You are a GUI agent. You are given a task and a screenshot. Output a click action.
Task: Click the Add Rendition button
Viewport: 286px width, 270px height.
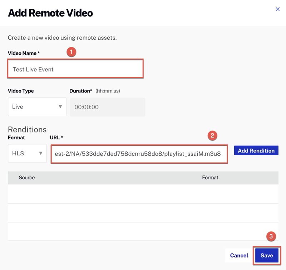(x=256, y=150)
